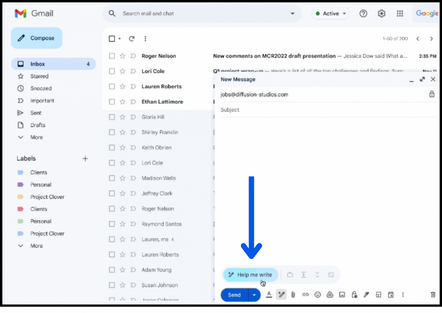Viewport: 442px width, 313px height.
Task: Check the Lauren Roberts unread email checkbox
Action: 112,86
